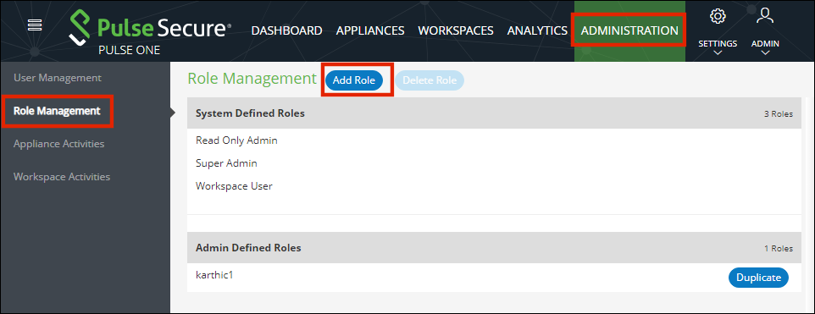Image resolution: width=815 pixels, height=314 pixels.
Task: Expand the Admin dropdown chevron
Action: (x=765, y=52)
